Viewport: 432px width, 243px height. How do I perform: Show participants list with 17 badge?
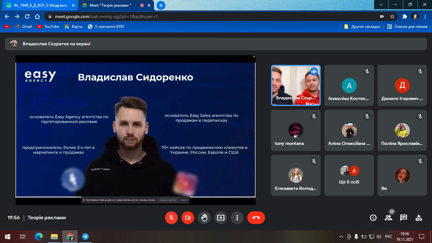point(388,218)
